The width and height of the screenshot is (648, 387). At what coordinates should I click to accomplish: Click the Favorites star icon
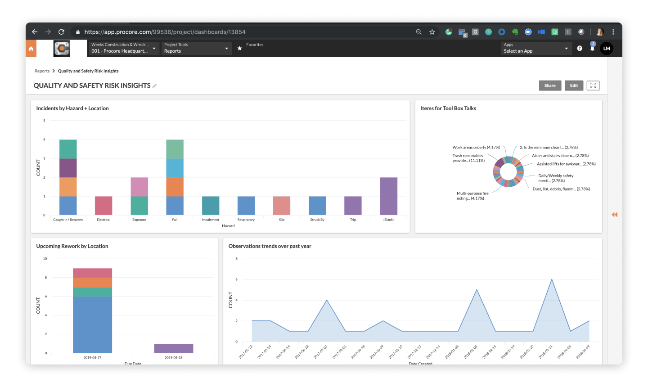pyautogui.click(x=239, y=48)
